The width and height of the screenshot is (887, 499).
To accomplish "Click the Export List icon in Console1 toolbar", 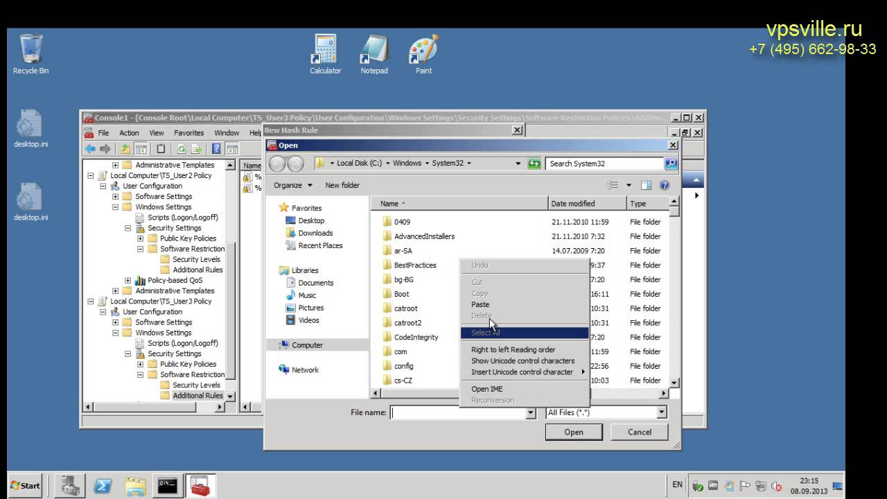I will pos(197,149).
